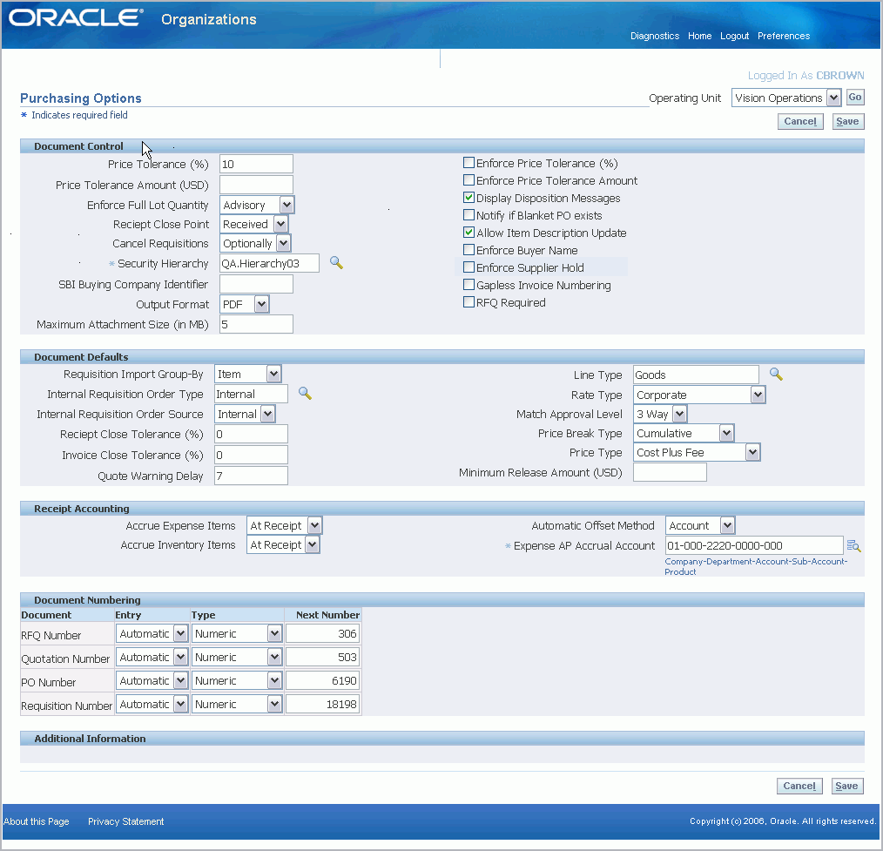Click Security Hierarchy text field

269,264
